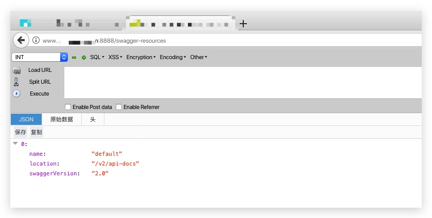
Task: Click the green plus icon in HackBar
Action: coord(84,57)
